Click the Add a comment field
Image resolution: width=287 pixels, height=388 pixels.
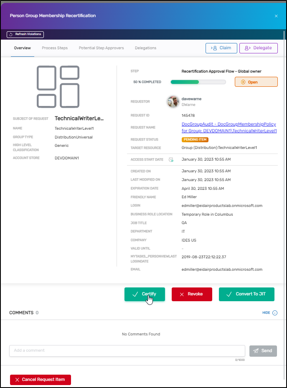click(x=127, y=350)
